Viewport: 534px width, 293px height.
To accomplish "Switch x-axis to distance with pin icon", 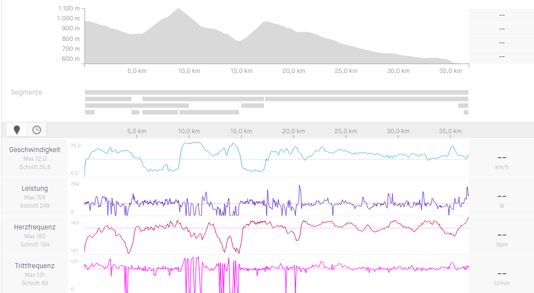I will (x=17, y=130).
